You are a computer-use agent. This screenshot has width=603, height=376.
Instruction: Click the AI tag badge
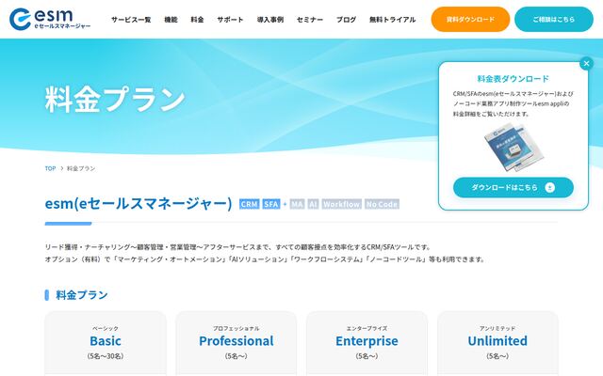point(313,204)
